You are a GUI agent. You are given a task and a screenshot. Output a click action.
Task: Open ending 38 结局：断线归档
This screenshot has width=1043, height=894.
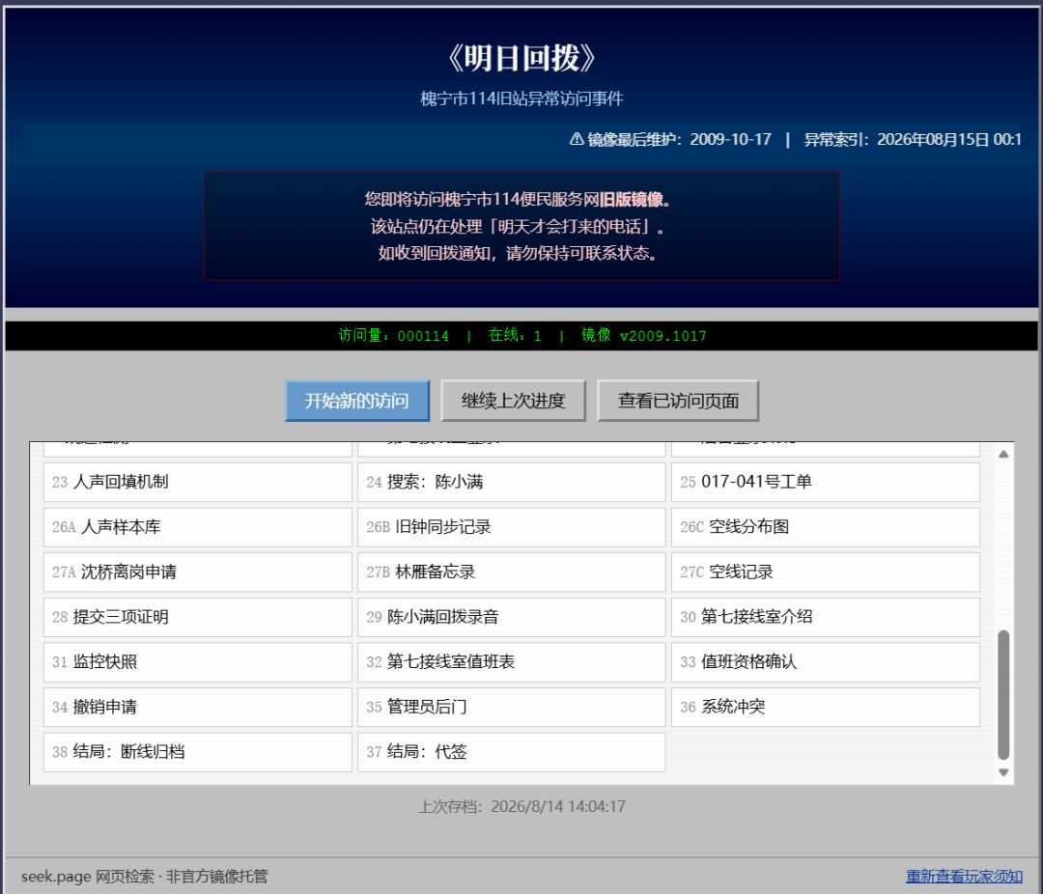tap(198, 752)
